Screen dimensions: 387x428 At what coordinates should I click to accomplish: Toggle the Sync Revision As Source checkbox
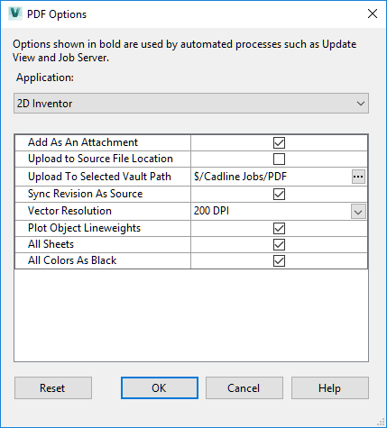tap(279, 194)
